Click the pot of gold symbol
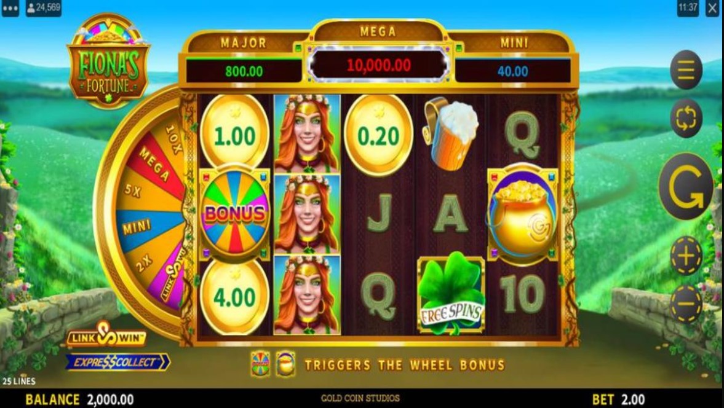 coord(523,215)
